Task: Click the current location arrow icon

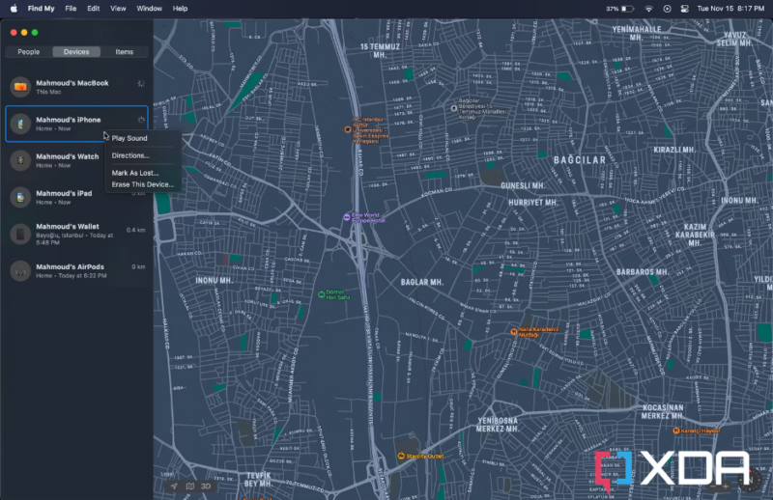Action: coord(174,486)
